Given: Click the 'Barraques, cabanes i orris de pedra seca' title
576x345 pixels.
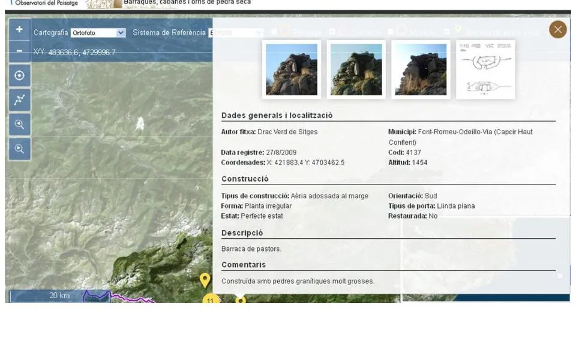Looking at the screenshot, I should pos(187,2).
